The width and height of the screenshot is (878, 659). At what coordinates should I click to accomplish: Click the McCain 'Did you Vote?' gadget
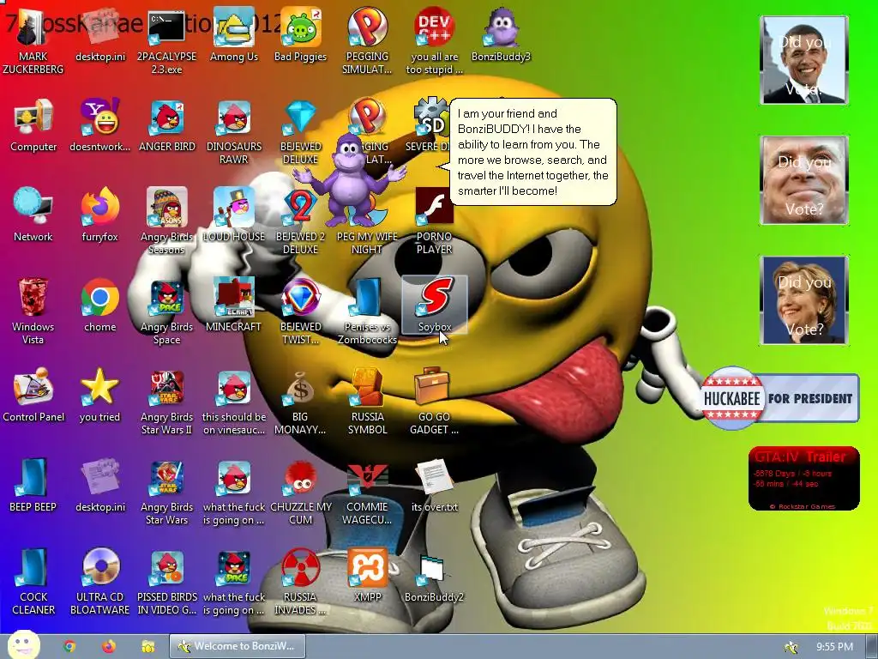point(804,180)
